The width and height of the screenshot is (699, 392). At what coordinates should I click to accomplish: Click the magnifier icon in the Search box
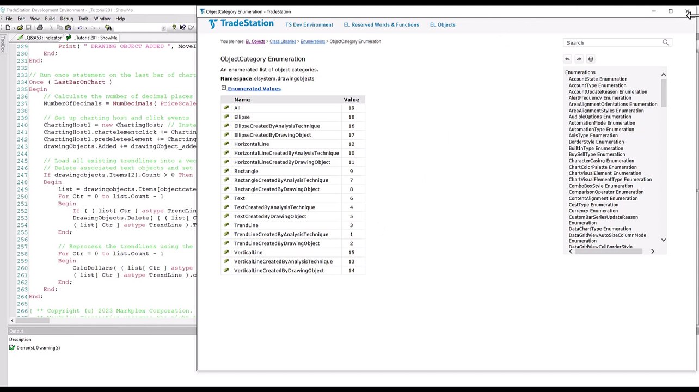(x=665, y=42)
